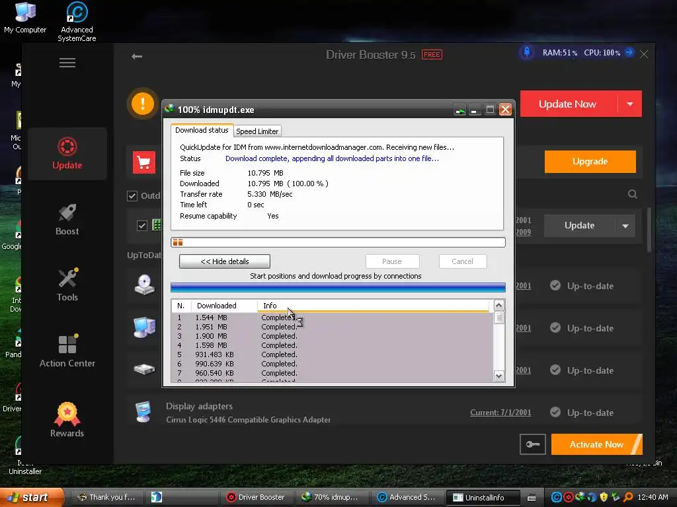Open the dropdown arrow beside the Update button
677x507 pixels.
625,226
